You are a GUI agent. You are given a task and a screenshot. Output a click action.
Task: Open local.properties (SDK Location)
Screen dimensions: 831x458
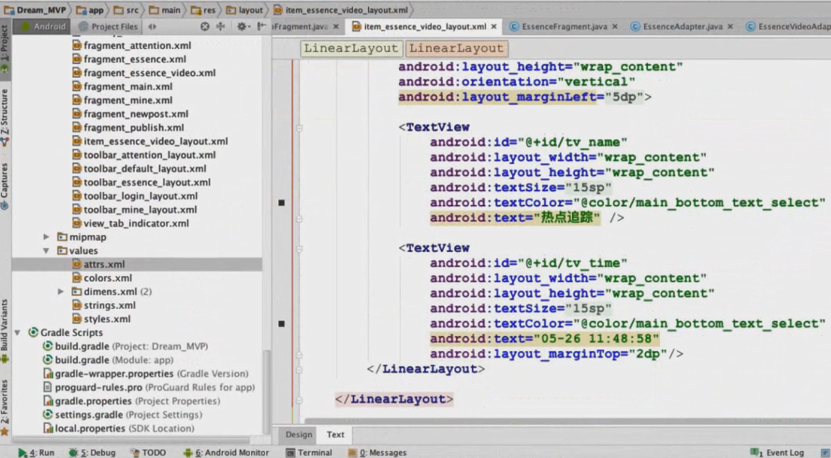pyautogui.click(x=118, y=428)
